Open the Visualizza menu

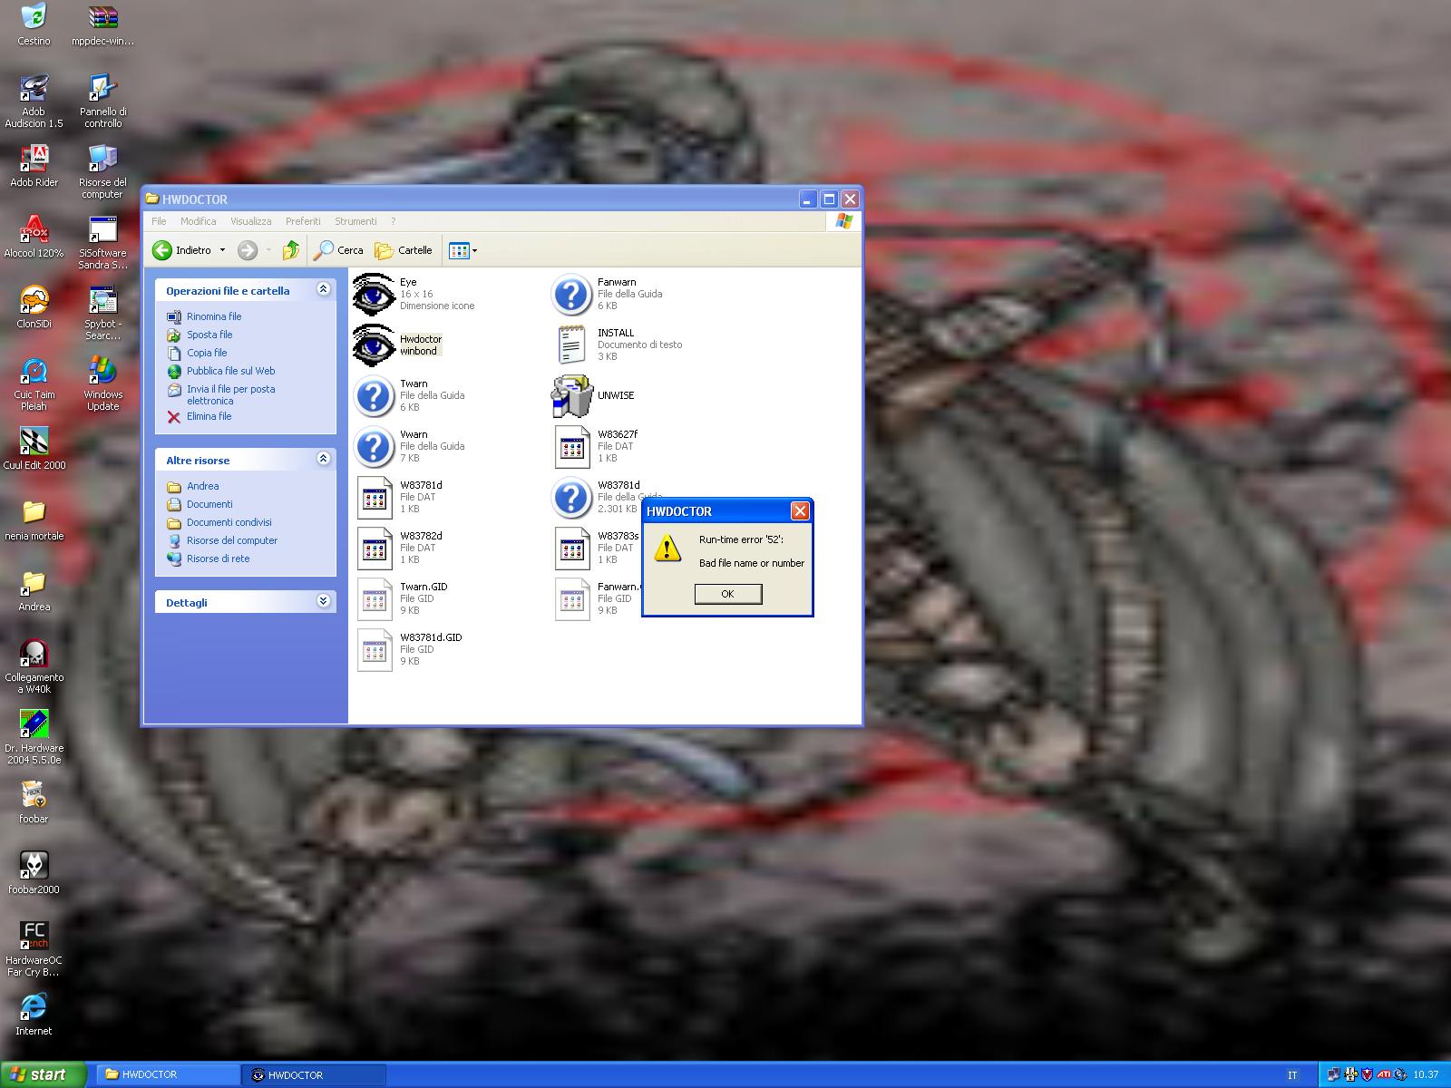pos(251,221)
